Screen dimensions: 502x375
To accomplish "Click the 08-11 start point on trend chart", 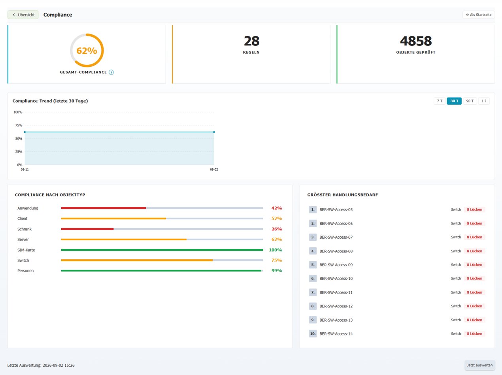I will [25, 132].
